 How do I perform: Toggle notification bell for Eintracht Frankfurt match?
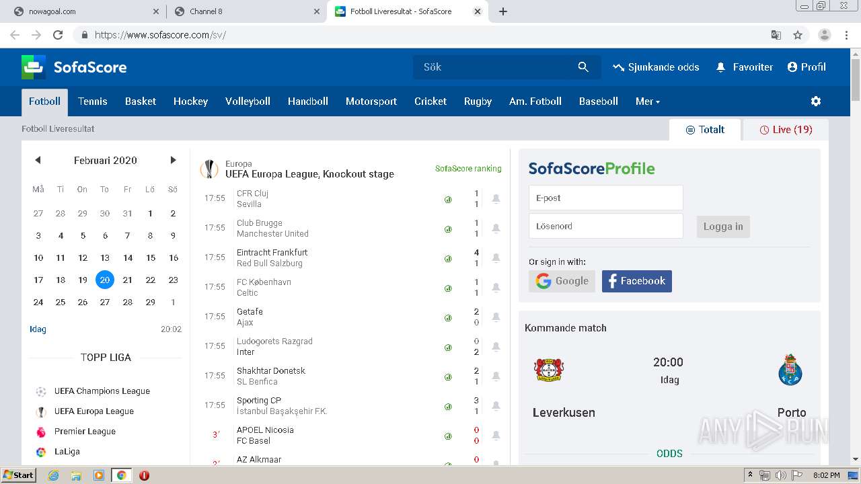pos(496,257)
